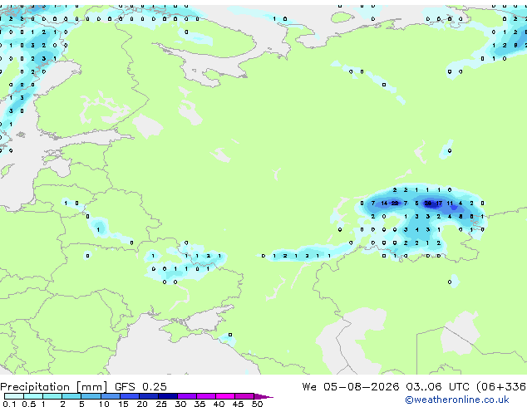The width and height of the screenshot is (527, 407).
Task: Click the date "We 05-08-2026"
Action: 351,387
